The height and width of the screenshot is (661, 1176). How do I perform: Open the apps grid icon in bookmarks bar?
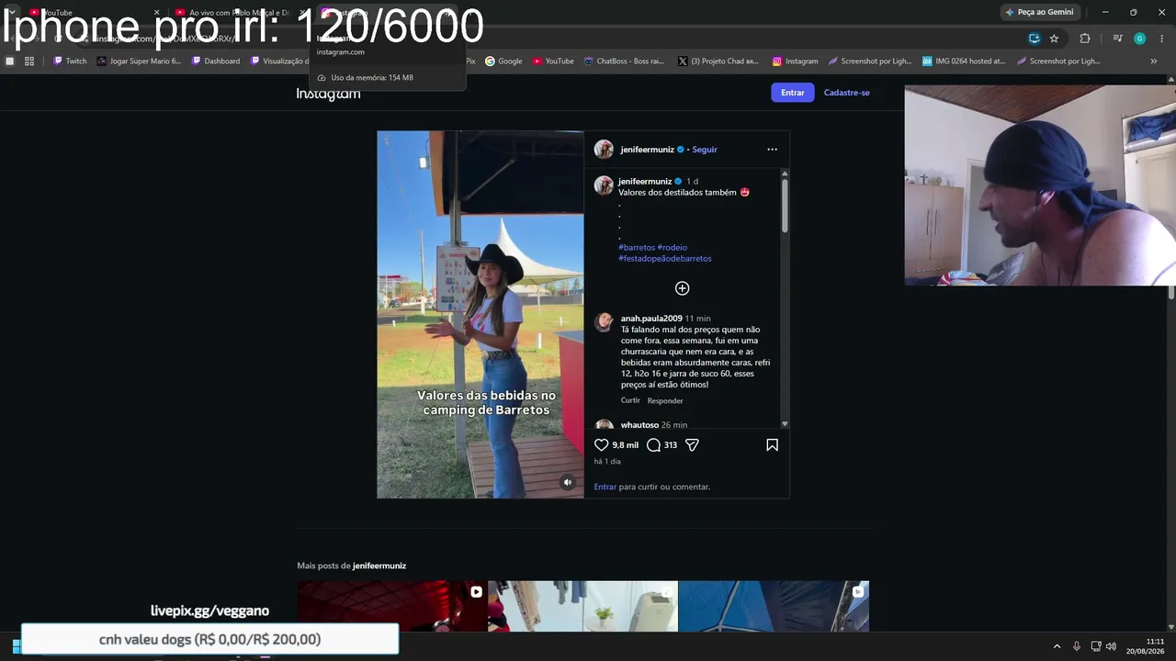29,62
